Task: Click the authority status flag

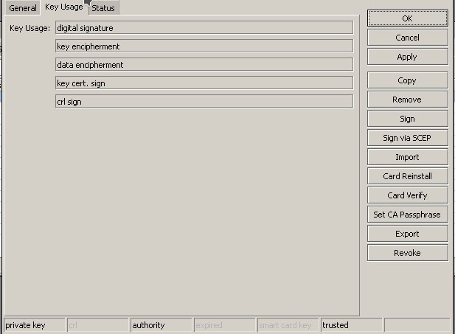Action: (x=161, y=324)
